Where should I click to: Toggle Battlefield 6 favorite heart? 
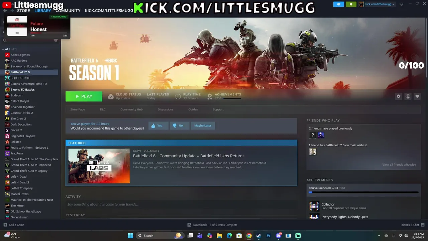pyautogui.click(x=417, y=96)
